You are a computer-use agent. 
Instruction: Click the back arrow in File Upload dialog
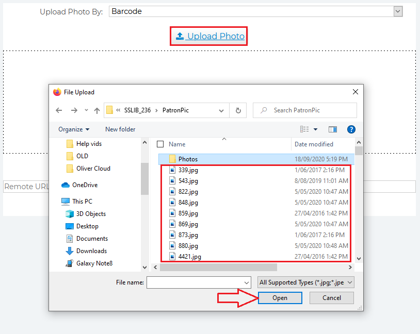[x=59, y=110]
